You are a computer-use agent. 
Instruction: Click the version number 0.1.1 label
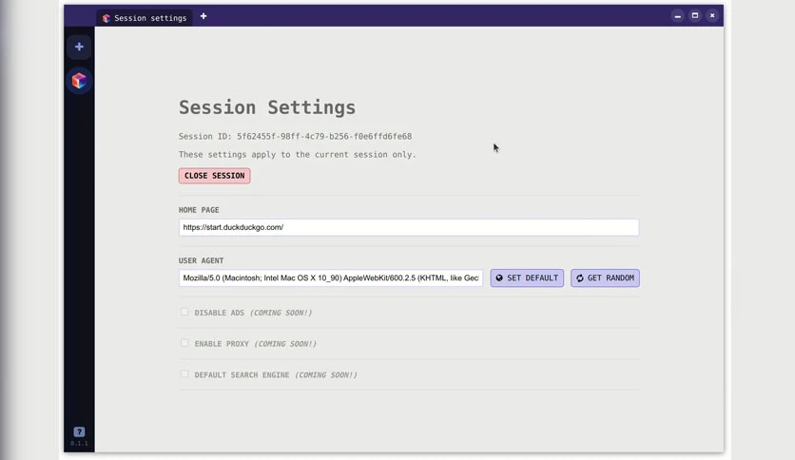[79, 443]
